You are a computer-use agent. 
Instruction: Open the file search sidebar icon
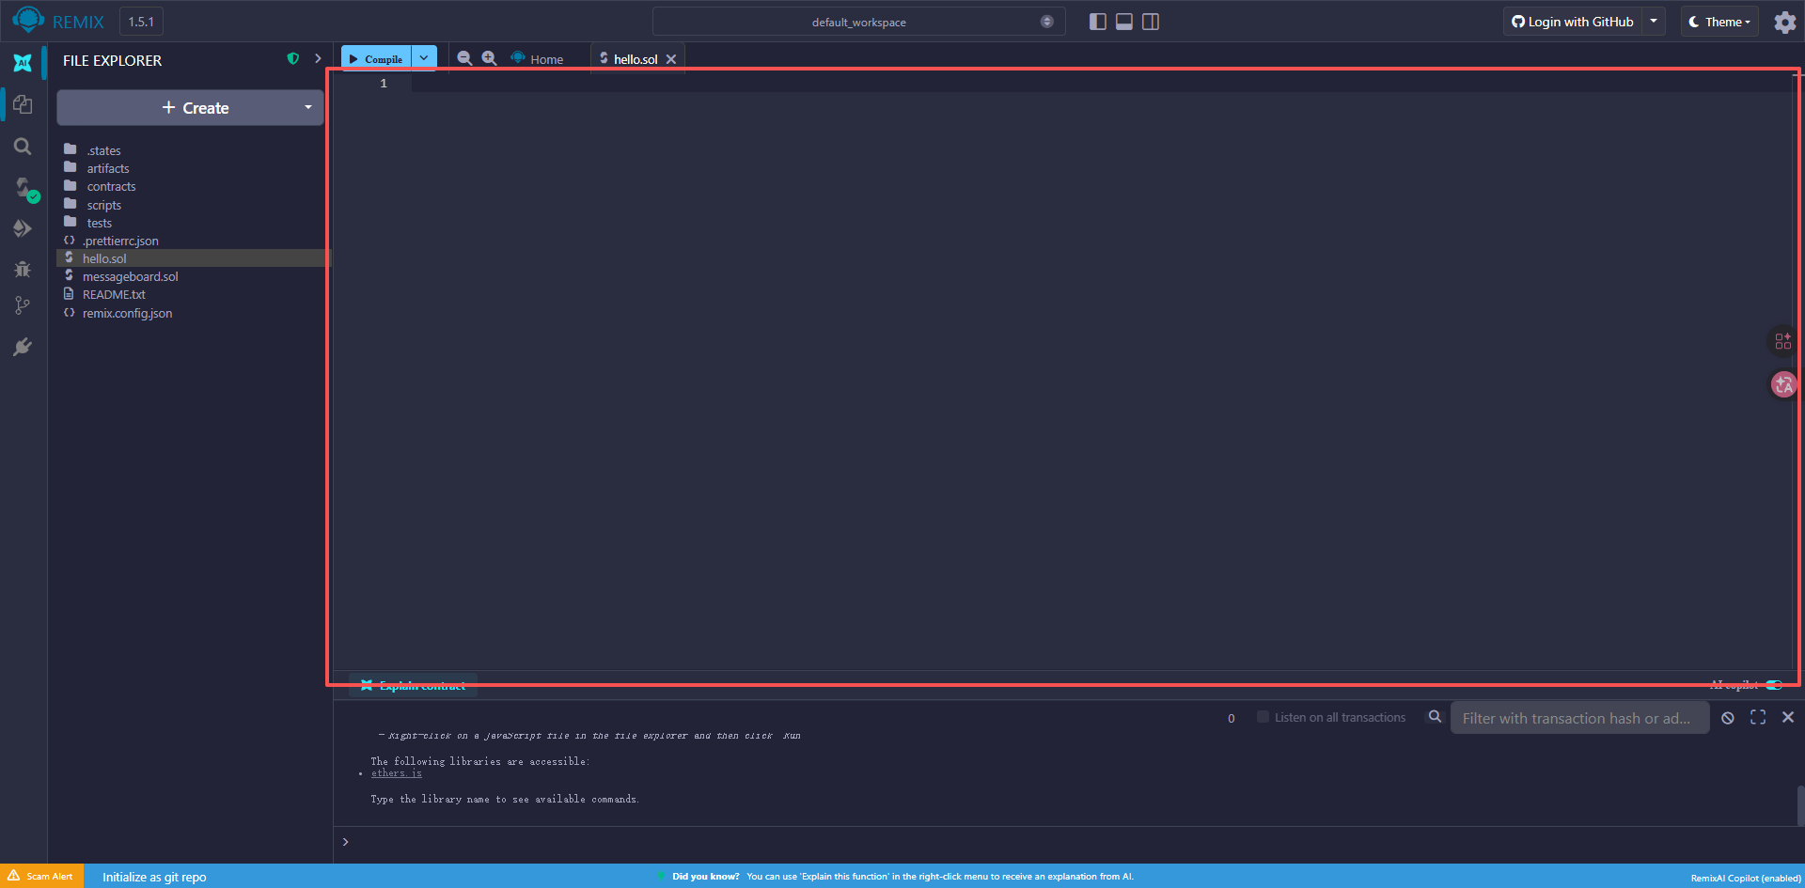coord(23,147)
